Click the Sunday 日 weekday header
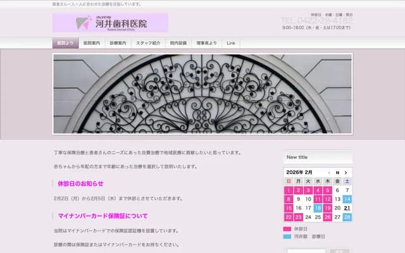405x253 pixels. tap(289, 182)
